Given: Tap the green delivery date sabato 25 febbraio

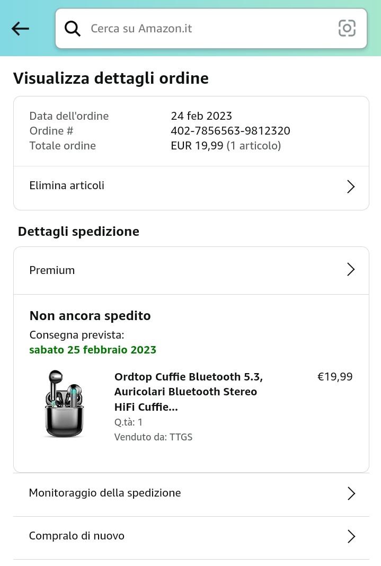Looking at the screenshot, I should point(93,350).
